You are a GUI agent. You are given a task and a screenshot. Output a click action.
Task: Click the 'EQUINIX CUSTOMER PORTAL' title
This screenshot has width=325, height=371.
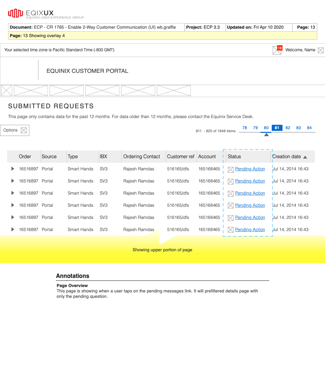[87, 71]
